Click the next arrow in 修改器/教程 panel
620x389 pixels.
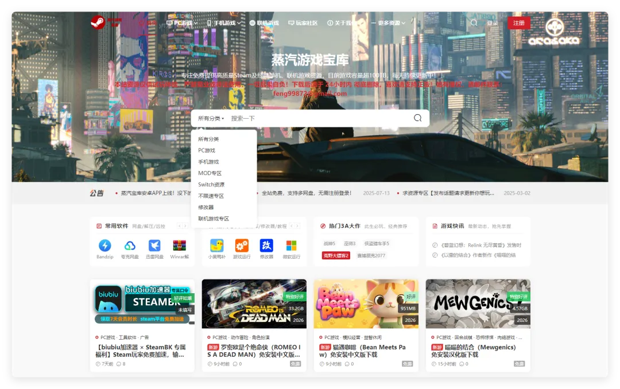point(297,226)
